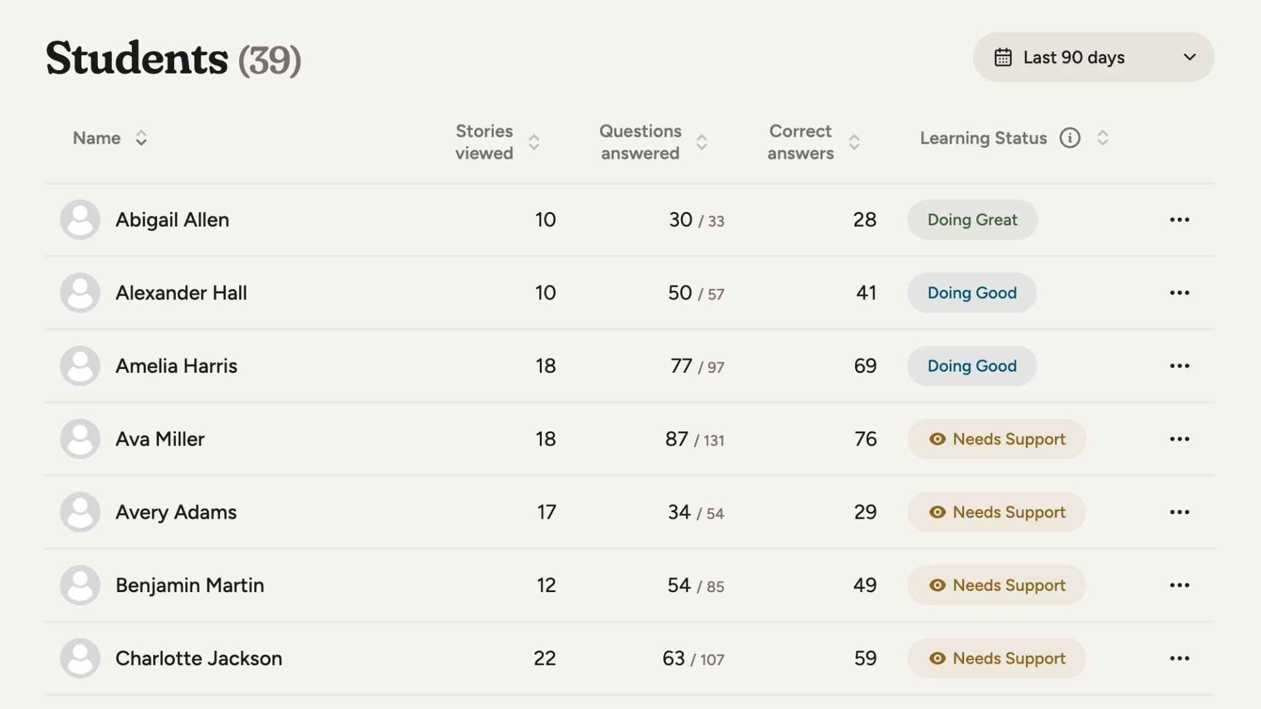
Task: Click the Needs Support badge for Ava Miller
Action: point(996,439)
